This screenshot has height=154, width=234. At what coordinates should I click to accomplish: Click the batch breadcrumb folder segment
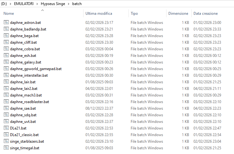(77, 4)
